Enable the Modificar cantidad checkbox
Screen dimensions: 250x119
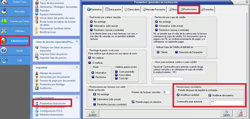pos(178,95)
